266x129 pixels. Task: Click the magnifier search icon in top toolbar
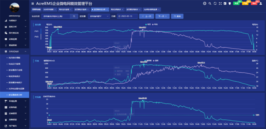pyautogui.click(x=210, y=3)
